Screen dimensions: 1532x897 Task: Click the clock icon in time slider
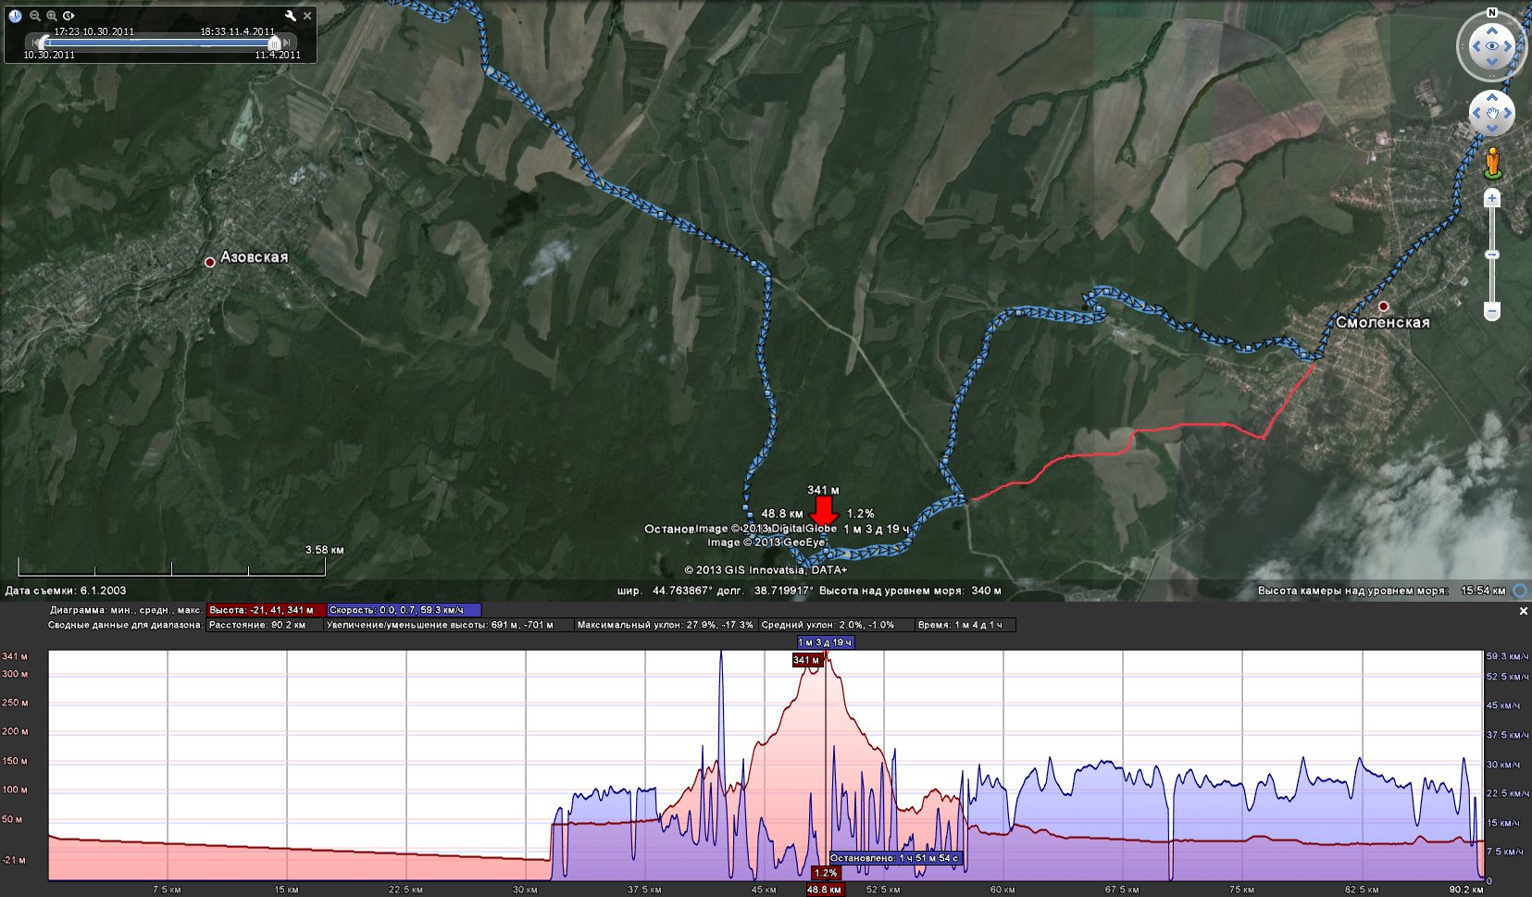pyautogui.click(x=15, y=16)
